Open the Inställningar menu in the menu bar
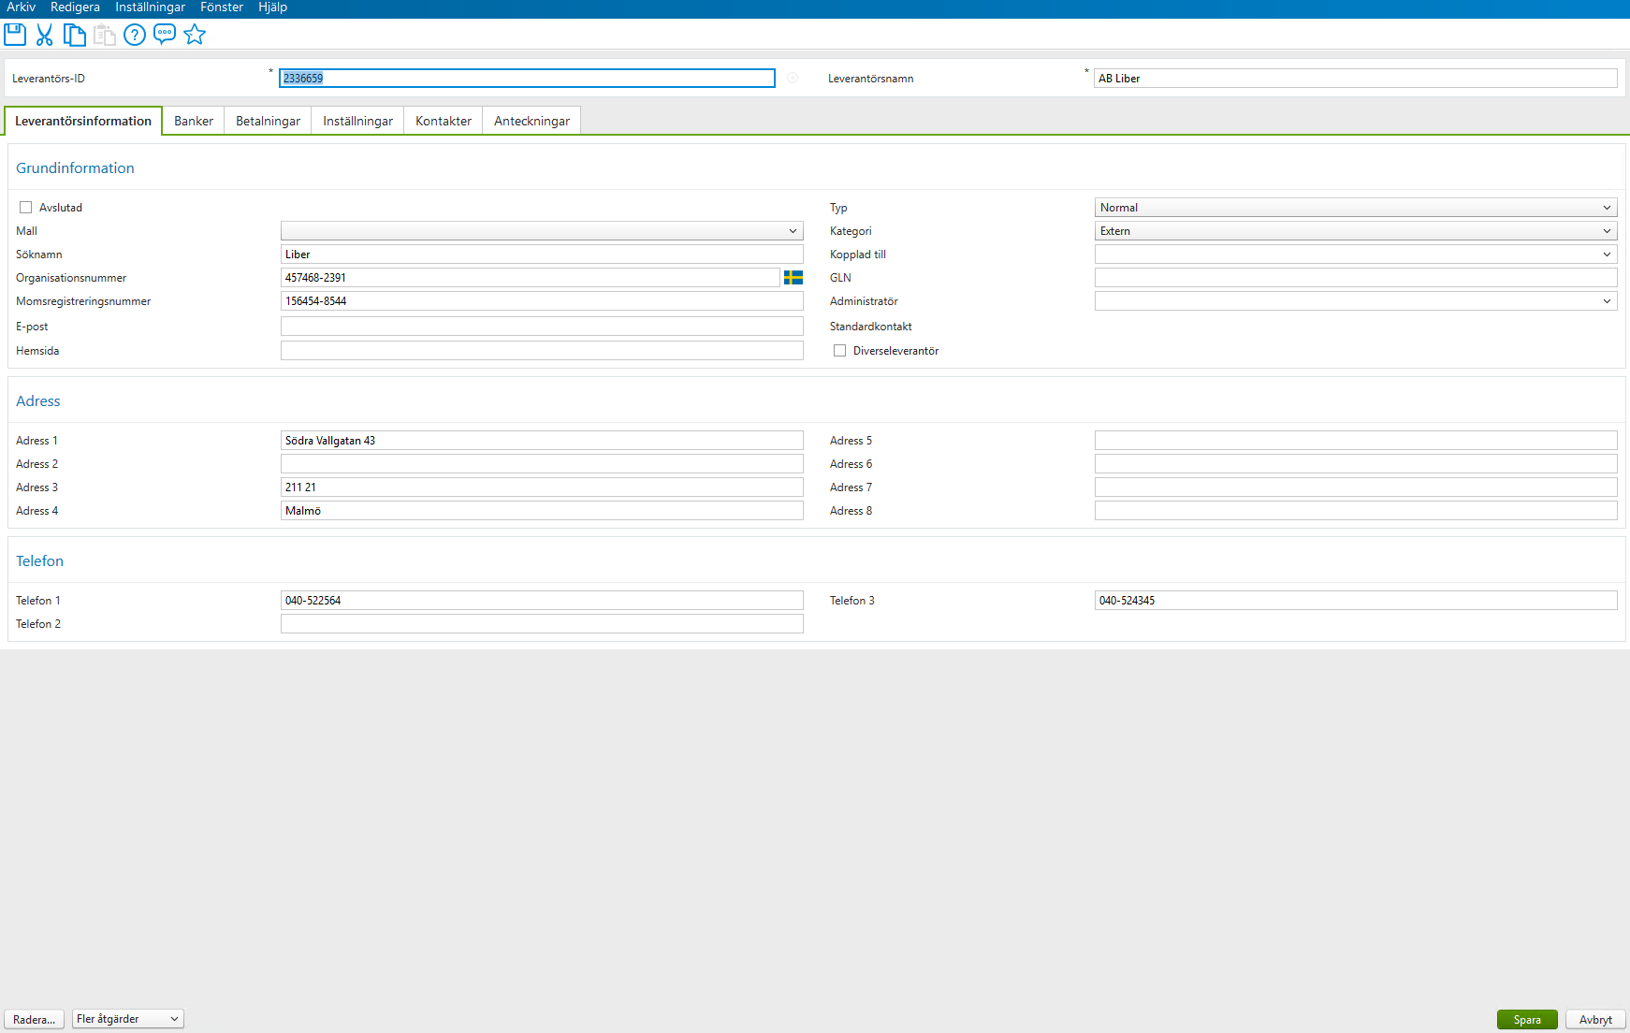 point(151,7)
